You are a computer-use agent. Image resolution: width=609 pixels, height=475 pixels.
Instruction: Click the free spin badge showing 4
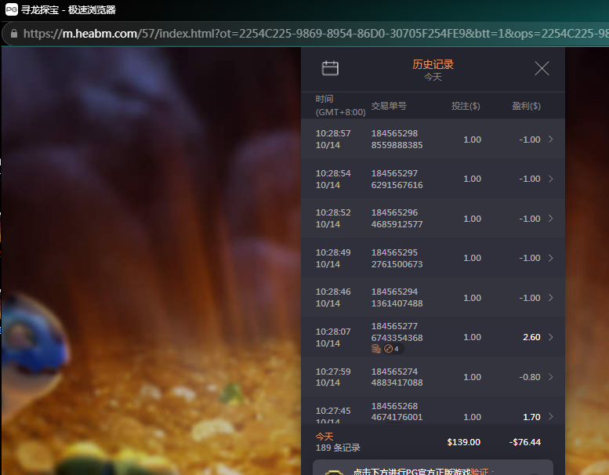click(392, 349)
